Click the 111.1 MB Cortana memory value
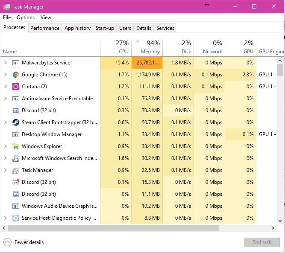The height and width of the screenshot is (253, 285). tap(150, 87)
